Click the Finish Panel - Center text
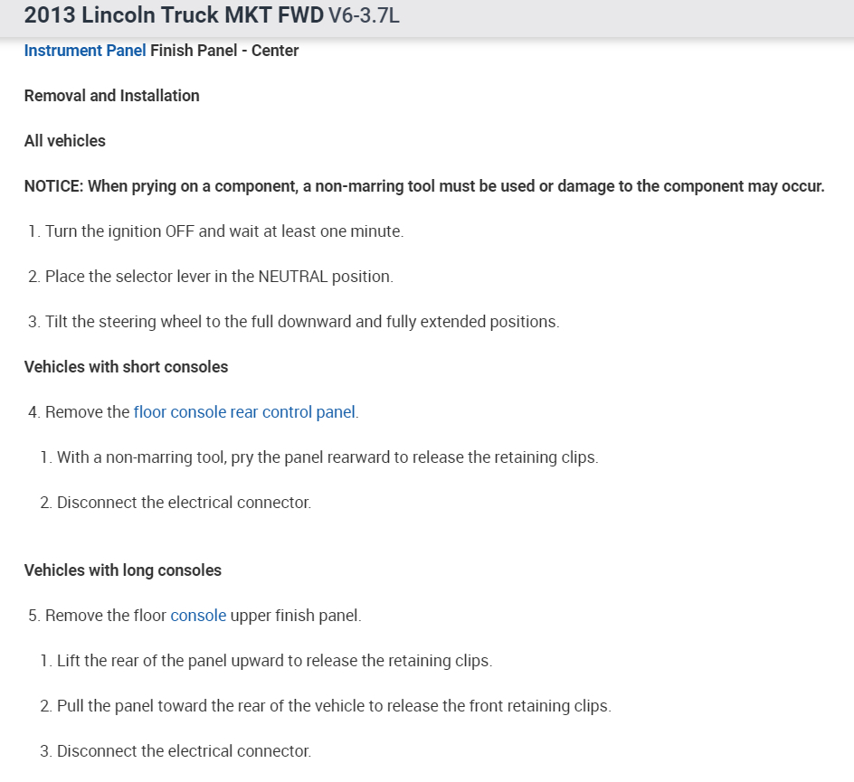The height and width of the screenshot is (782, 854). coord(224,51)
